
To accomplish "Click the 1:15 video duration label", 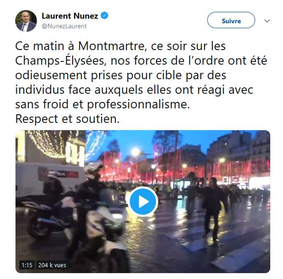I will (27, 265).
